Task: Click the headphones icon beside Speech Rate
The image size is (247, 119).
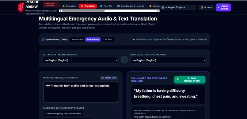Action: pyautogui.click(x=43, y=40)
